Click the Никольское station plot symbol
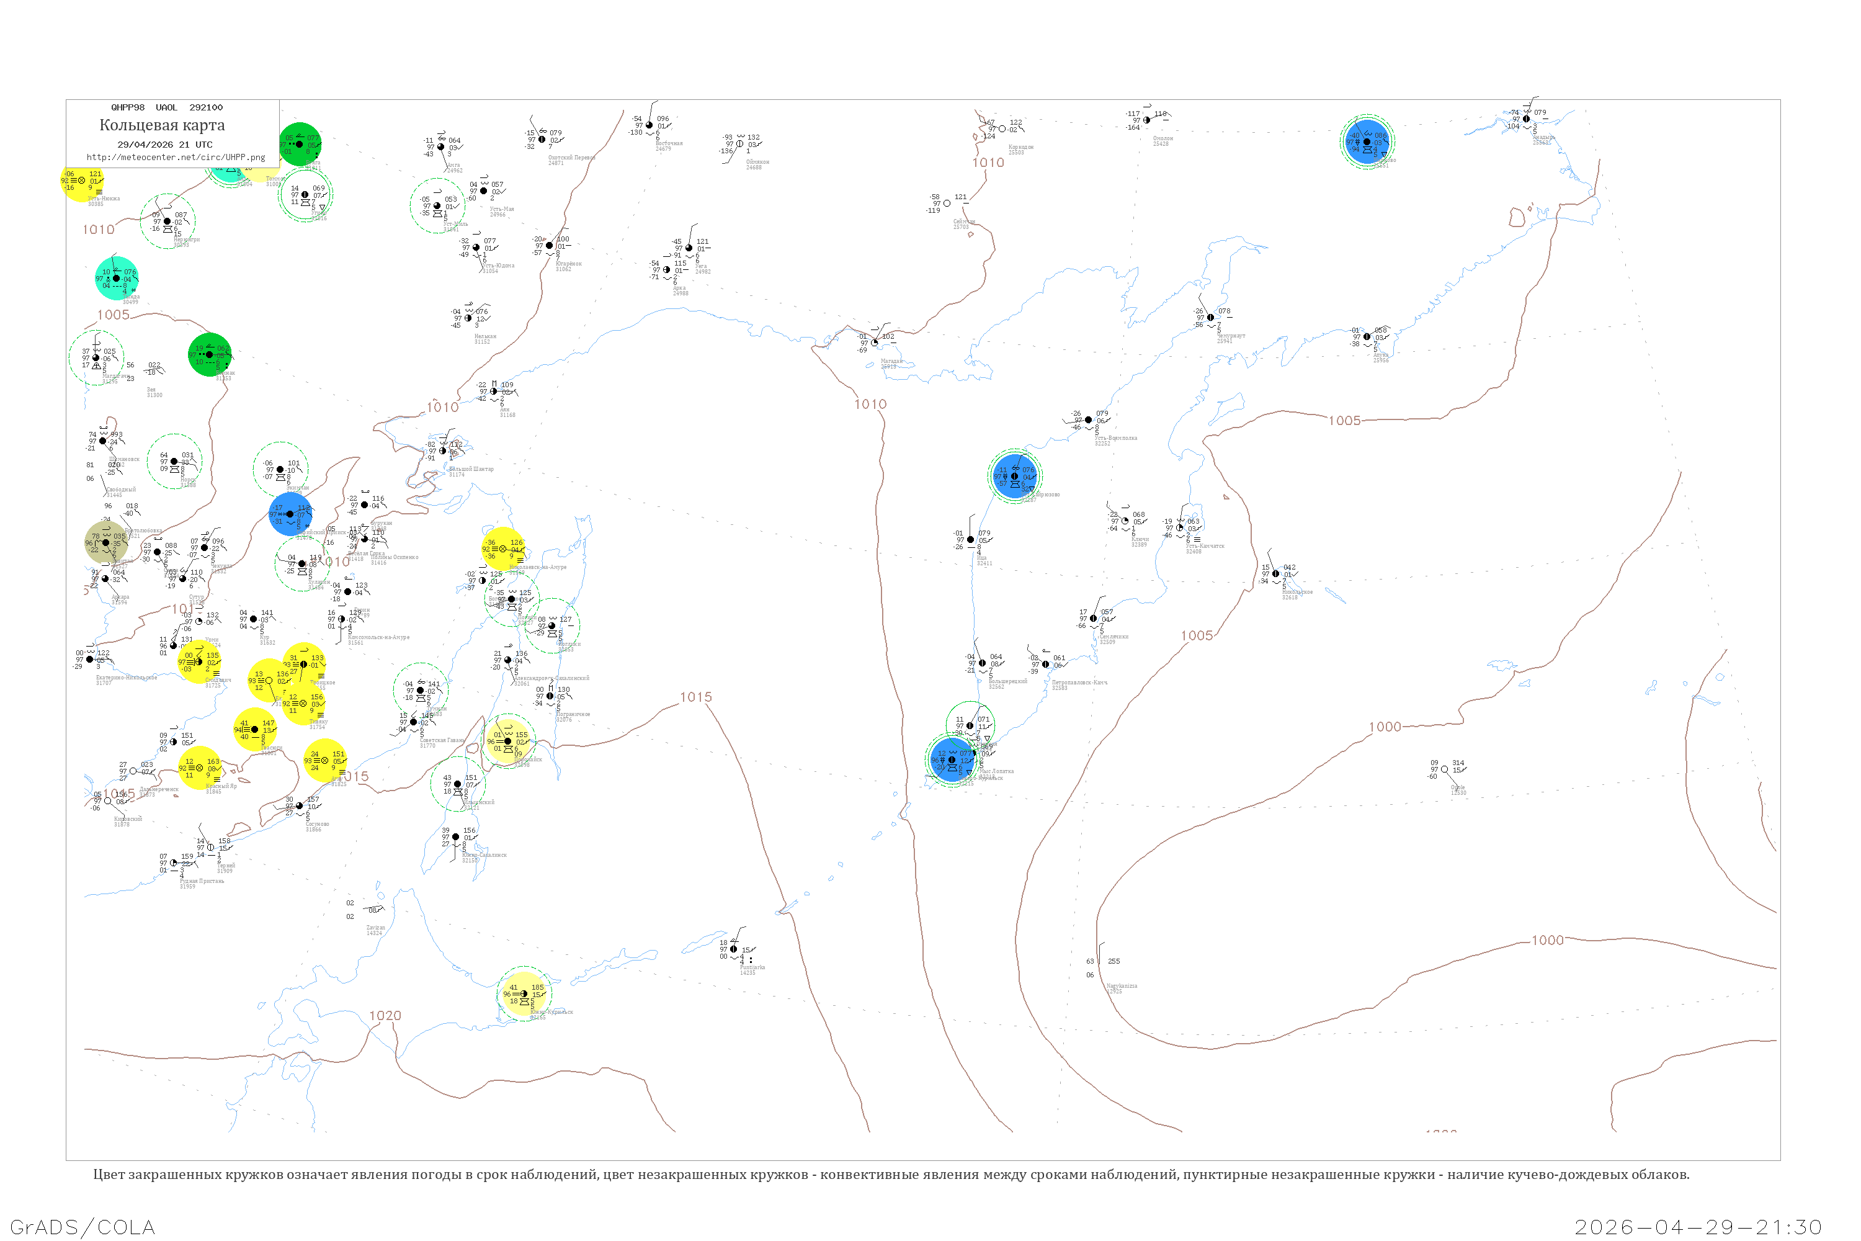Viewport: 1861px width, 1241px height. pos(1275,574)
